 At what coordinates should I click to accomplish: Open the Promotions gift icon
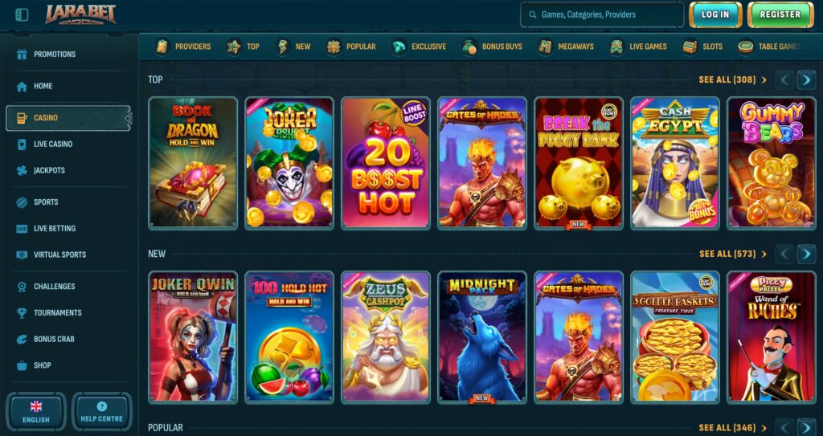pos(22,54)
